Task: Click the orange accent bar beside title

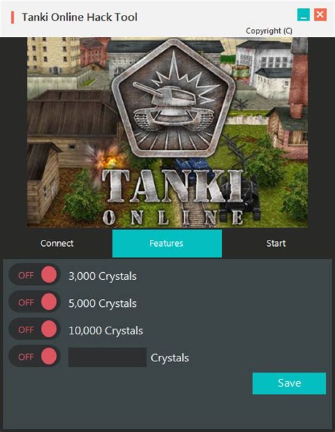Action: tap(13, 17)
